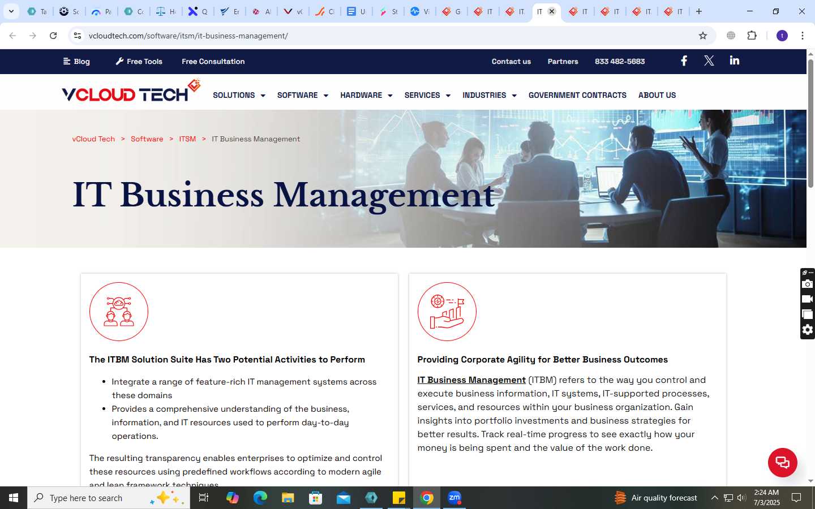Open Copilot from taskbar

(x=233, y=498)
